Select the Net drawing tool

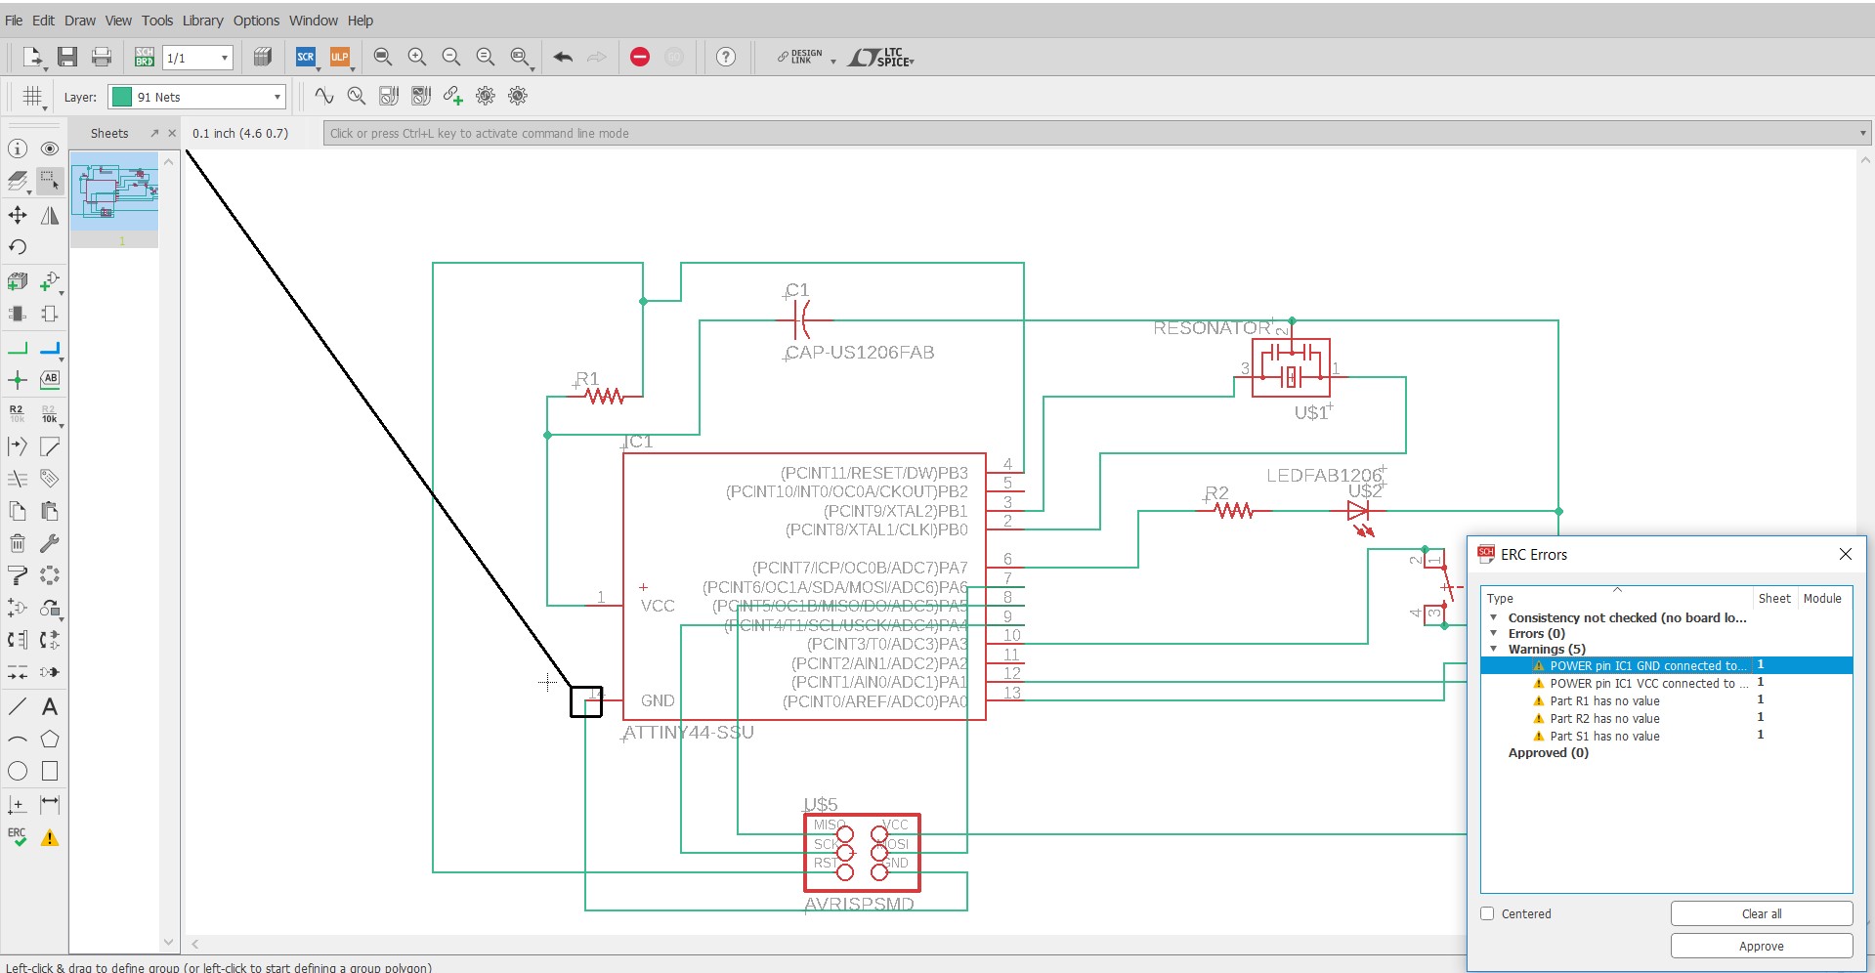tap(18, 348)
